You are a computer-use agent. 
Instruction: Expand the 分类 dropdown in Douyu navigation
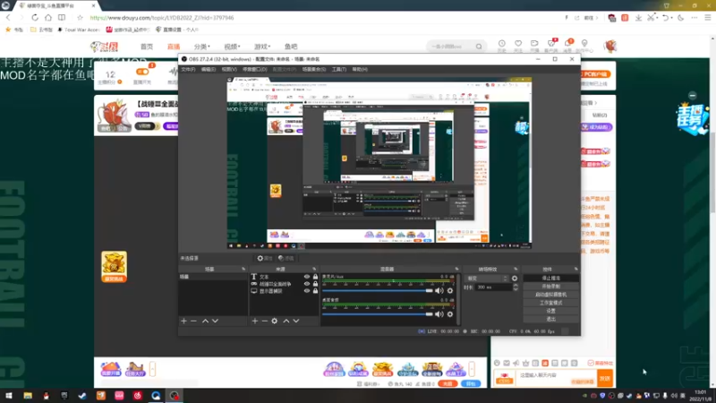[202, 47]
